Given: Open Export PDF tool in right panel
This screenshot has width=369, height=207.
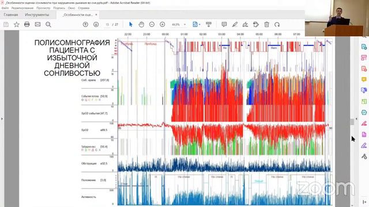Looking at the screenshot, I should tap(364, 47).
